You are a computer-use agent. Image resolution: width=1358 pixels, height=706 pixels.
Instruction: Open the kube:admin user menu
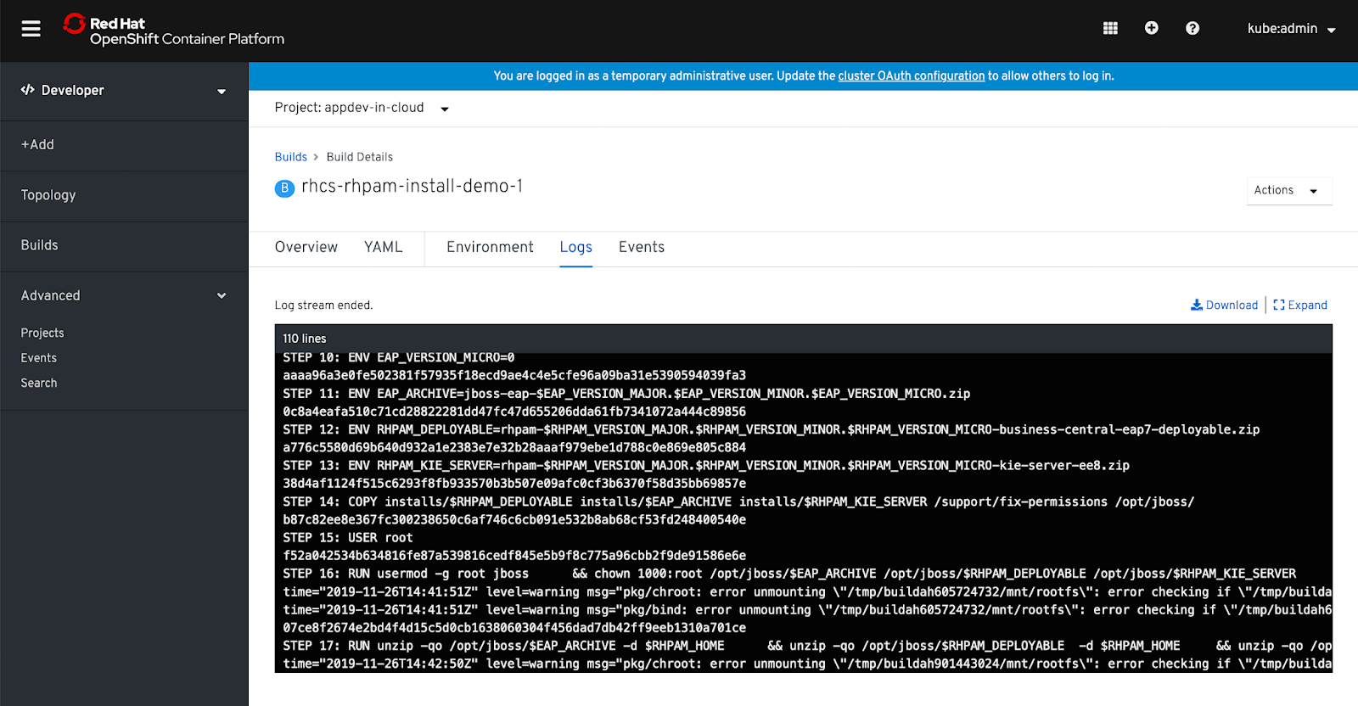[x=1291, y=29]
